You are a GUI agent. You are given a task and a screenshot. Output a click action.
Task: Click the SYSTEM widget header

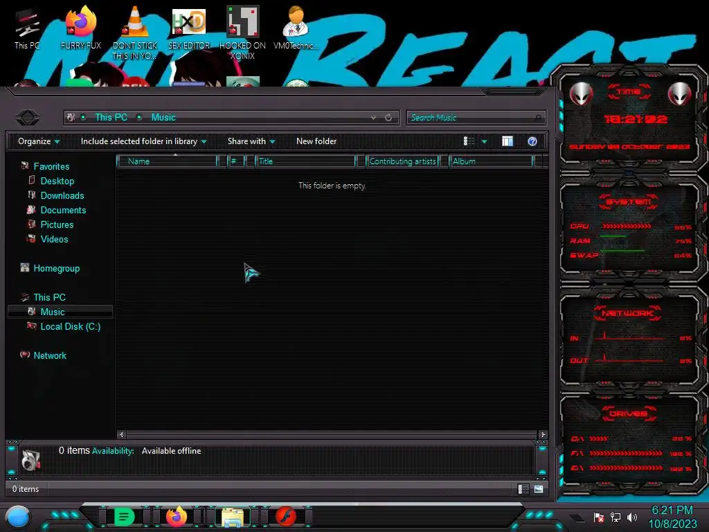(x=629, y=202)
